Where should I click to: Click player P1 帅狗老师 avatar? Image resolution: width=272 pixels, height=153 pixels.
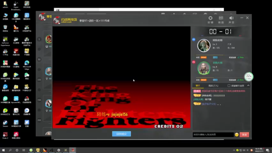coord(204,46)
